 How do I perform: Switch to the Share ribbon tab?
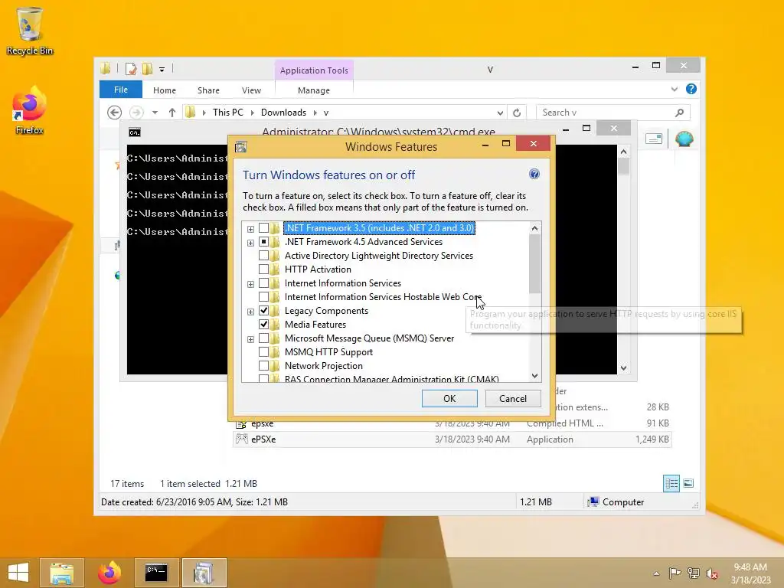point(208,90)
